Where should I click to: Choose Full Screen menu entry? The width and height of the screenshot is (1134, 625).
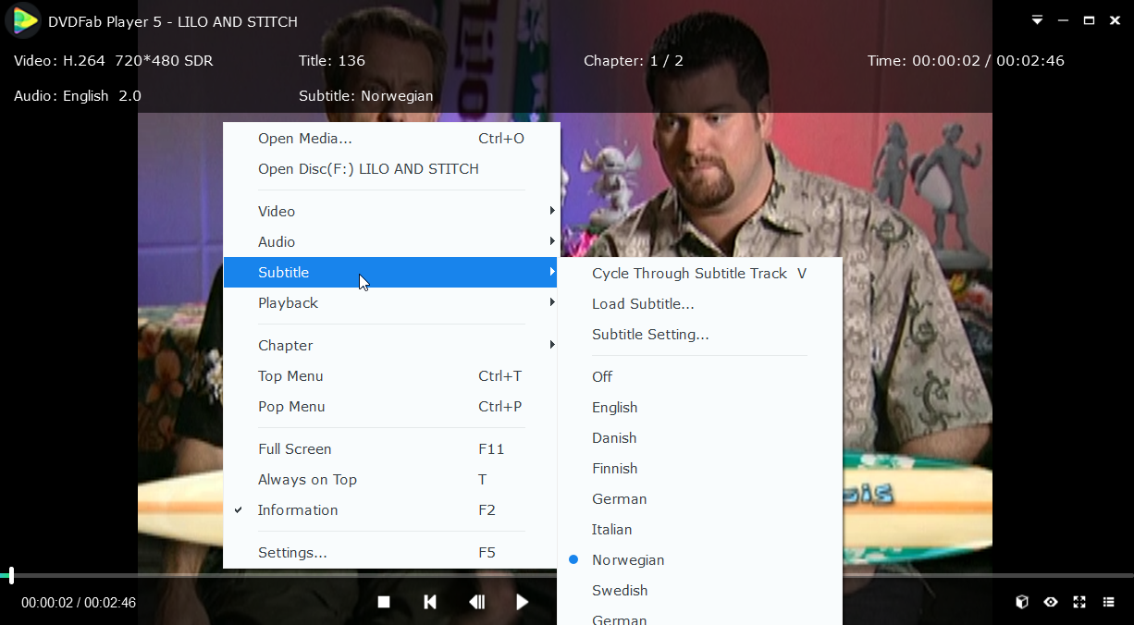point(392,448)
